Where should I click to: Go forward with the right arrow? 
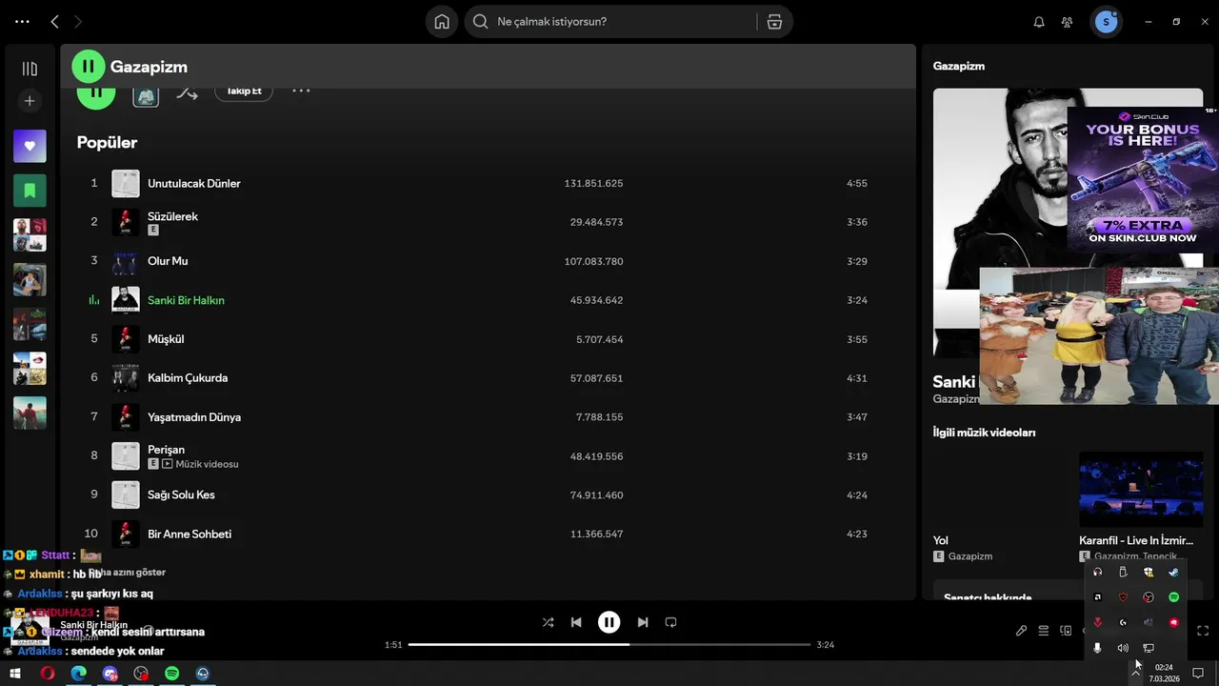coord(78,21)
